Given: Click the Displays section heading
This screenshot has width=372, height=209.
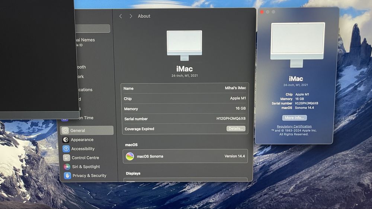Looking at the screenshot, I should click(x=133, y=173).
